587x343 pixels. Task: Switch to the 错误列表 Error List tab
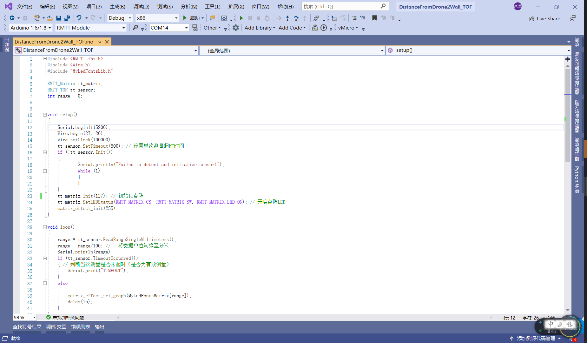[80, 326]
